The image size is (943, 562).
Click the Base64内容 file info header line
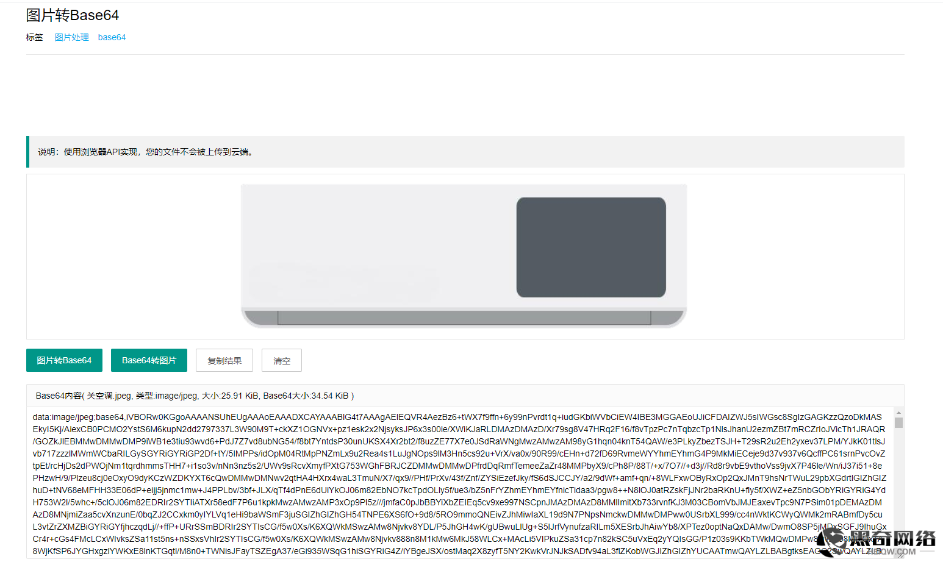coord(195,396)
